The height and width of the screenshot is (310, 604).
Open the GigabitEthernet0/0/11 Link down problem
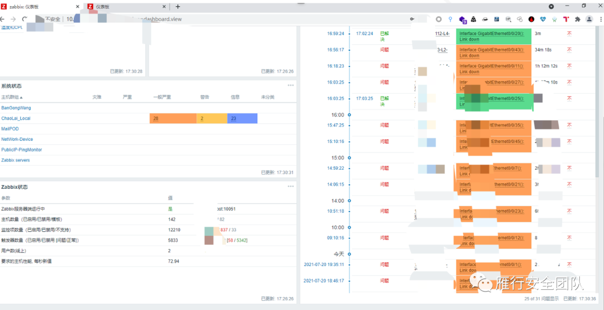click(492, 69)
